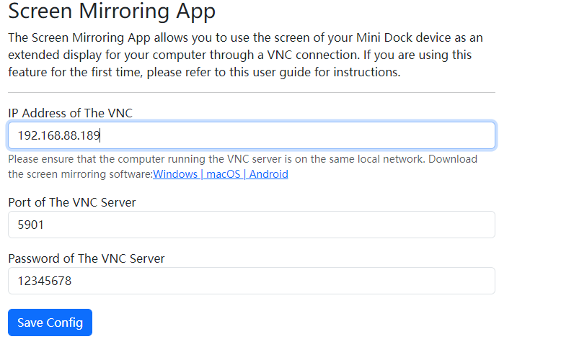This screenshot has height=352, width=561.
Task: Click the "IP Address of The VNC" label
Action: tap(70, 113)
